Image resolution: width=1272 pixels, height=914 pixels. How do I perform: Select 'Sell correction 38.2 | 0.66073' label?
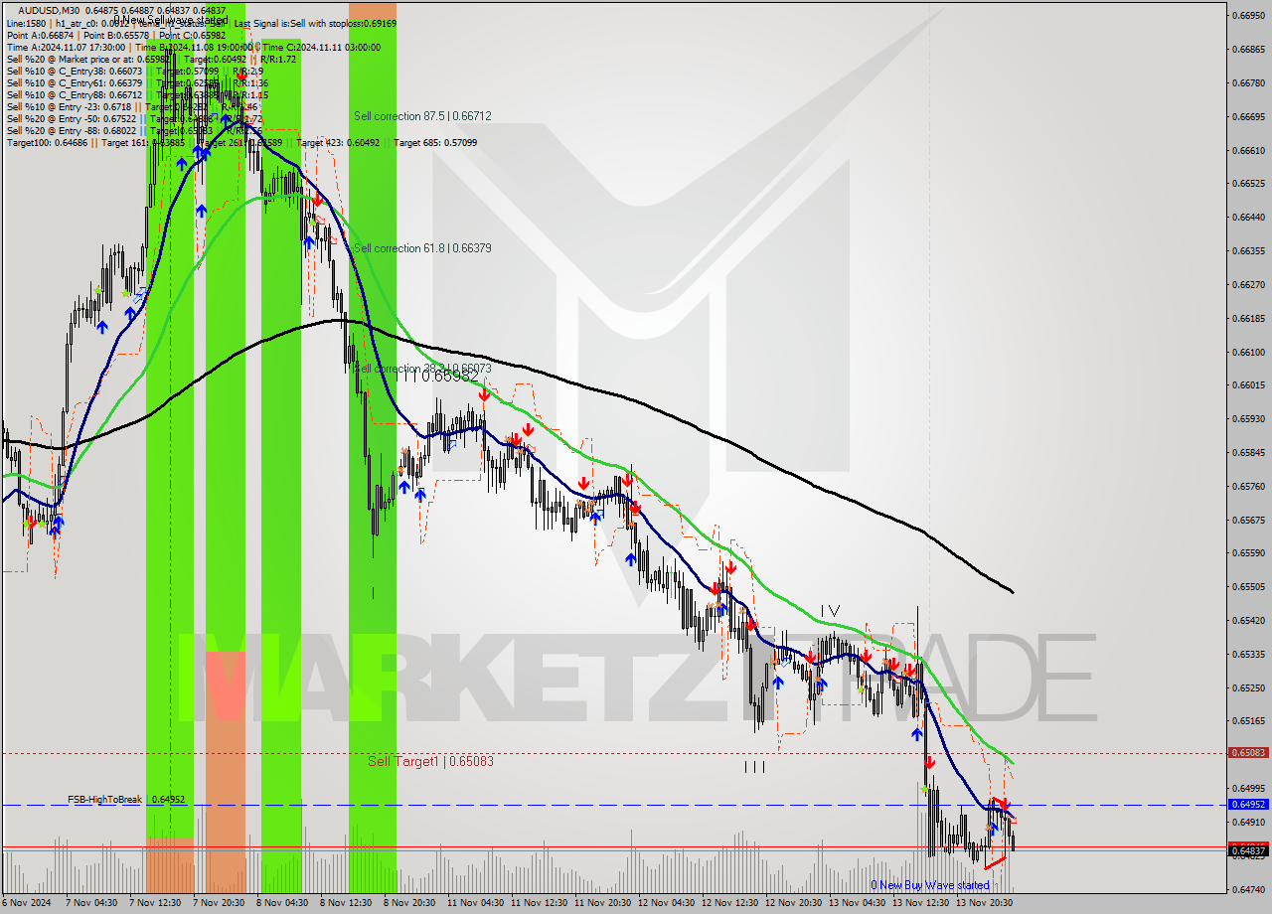[422, 369]
